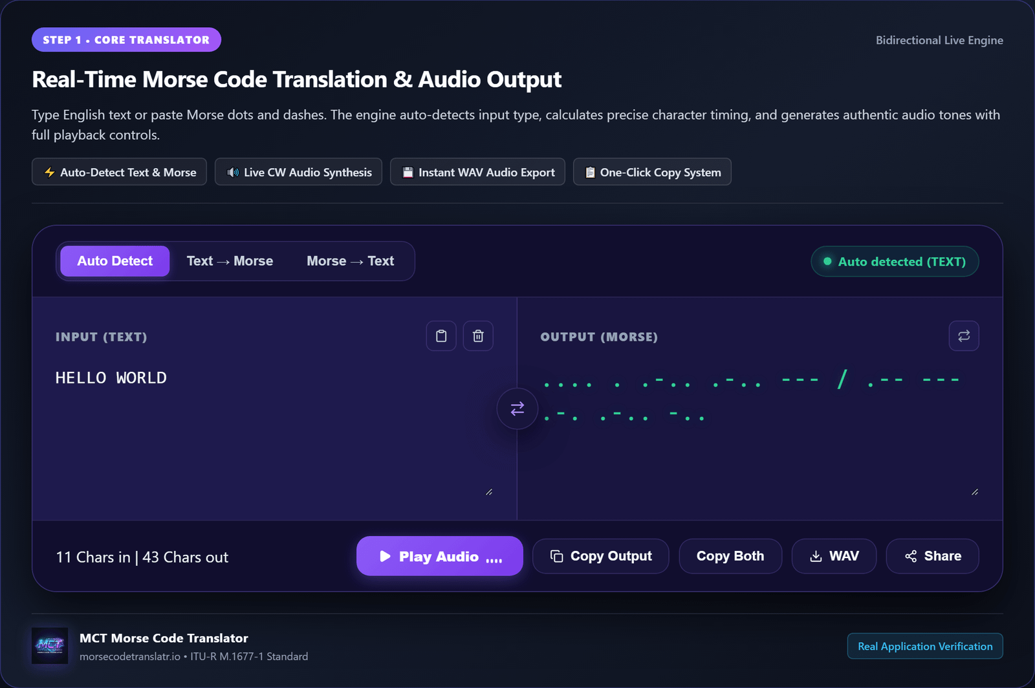Click One-Click Copy System chip
The height and width of the screenshot is (688, 1035).
click(x=652, y=172)
